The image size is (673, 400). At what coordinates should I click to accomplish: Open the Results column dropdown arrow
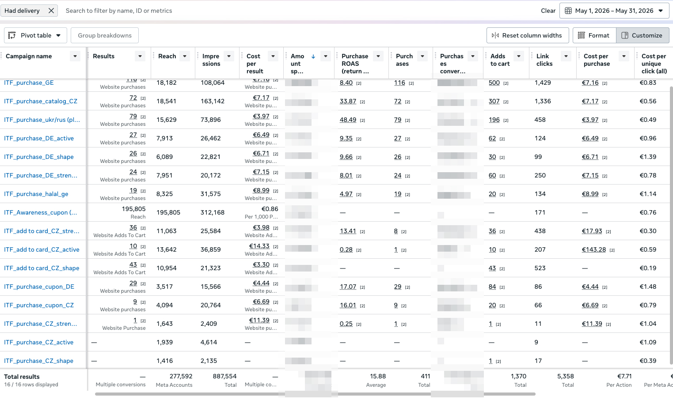click(140, 56)
